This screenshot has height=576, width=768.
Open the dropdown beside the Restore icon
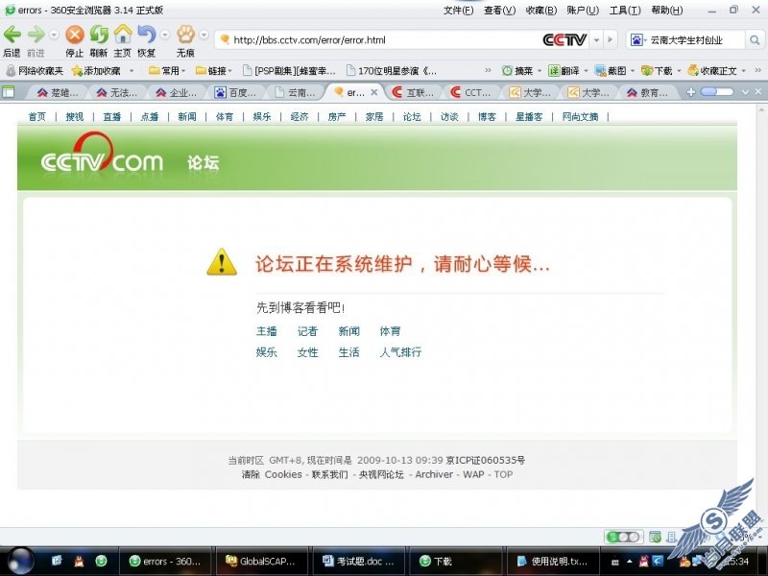[x=165, y=35]
